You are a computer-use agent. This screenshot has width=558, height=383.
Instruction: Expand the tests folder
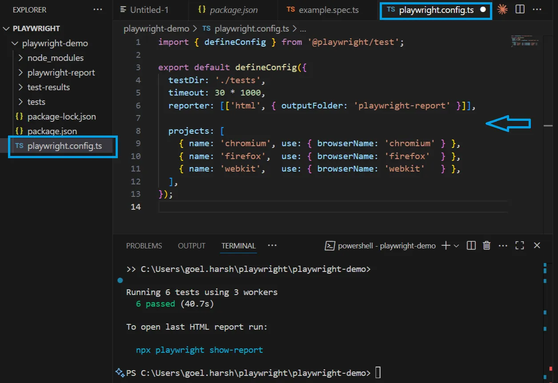(x=20, y=102)
